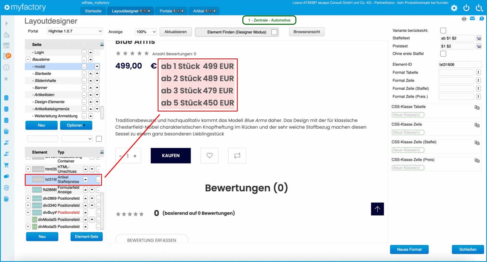Click Neue Klasse(n) field under CSS-Klasse Tabelle
The width and height of the screenshot is (487, 262).
[408, 115]
